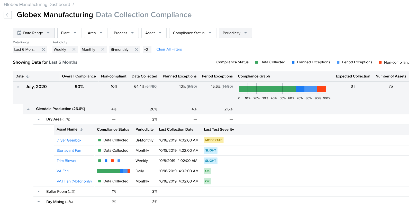The image size is (416, 208).
Task: Click the red Non-compliant legend swatch
Action: pyautogui.click(x=380, y=62)
